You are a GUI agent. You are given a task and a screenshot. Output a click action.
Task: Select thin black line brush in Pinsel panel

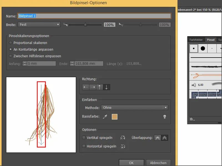tap(206, 58)
